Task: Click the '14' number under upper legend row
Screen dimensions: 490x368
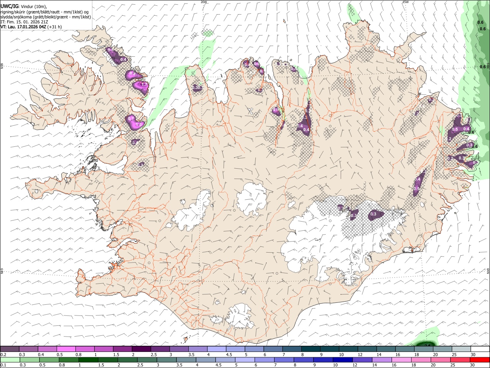Action: (379, 355)
